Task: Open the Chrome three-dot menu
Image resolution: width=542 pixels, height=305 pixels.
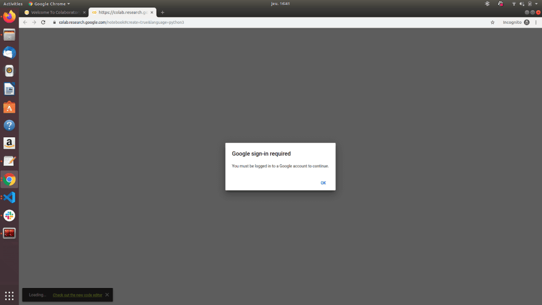Action: click(x=536, y=22)
